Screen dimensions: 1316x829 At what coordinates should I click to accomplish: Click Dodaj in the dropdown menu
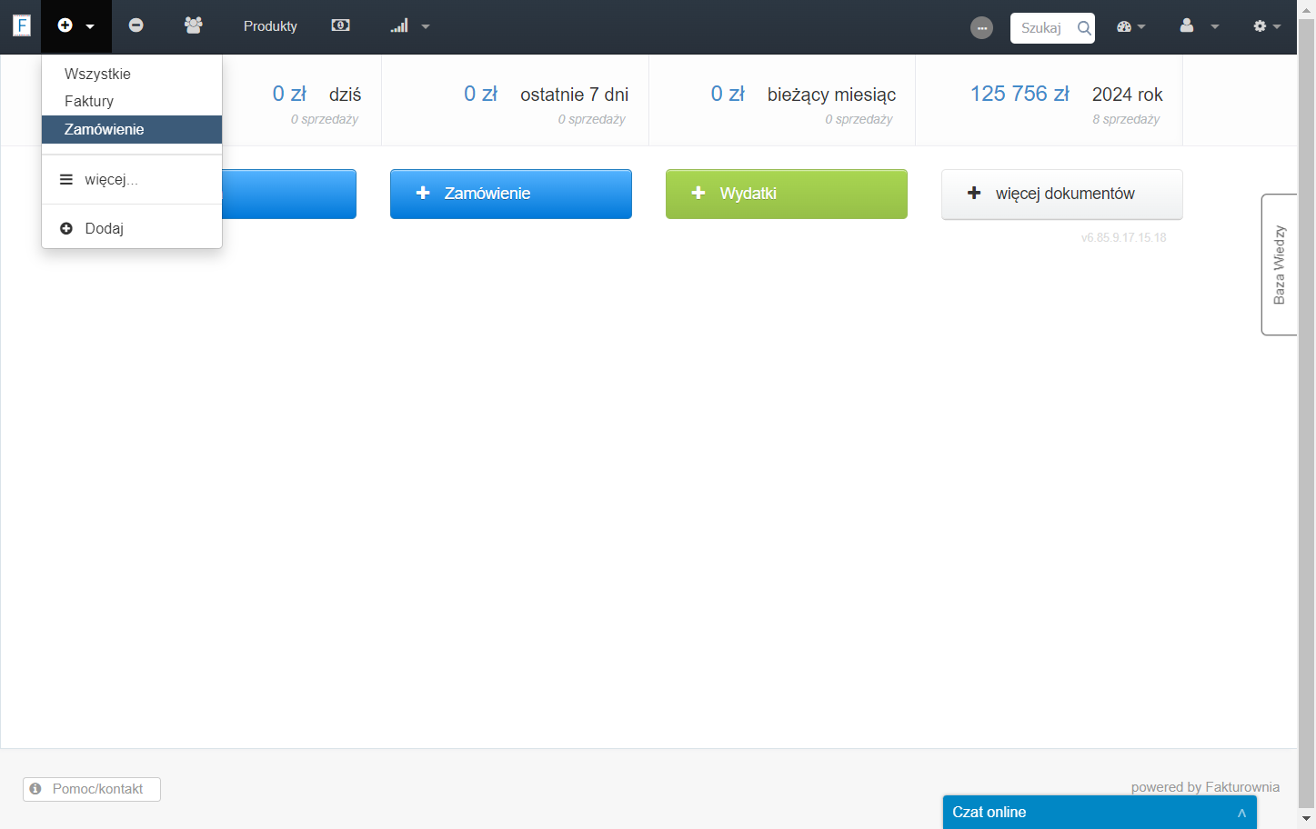132,228
